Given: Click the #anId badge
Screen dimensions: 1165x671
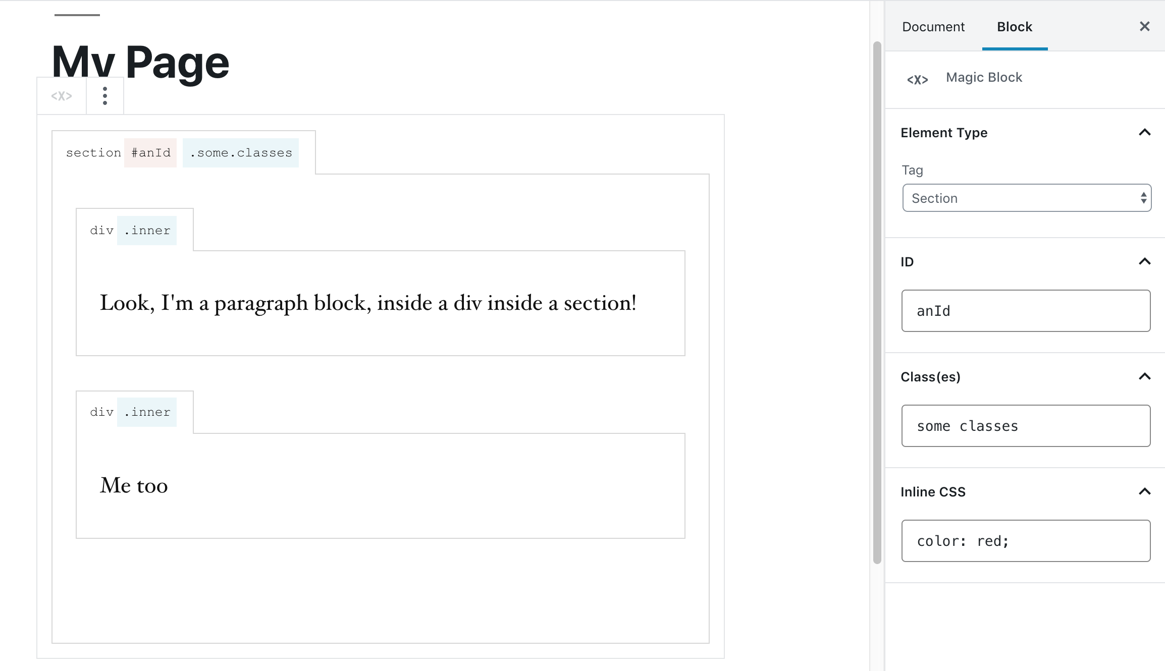Looking at the screenshot, I should coord(150,153).
